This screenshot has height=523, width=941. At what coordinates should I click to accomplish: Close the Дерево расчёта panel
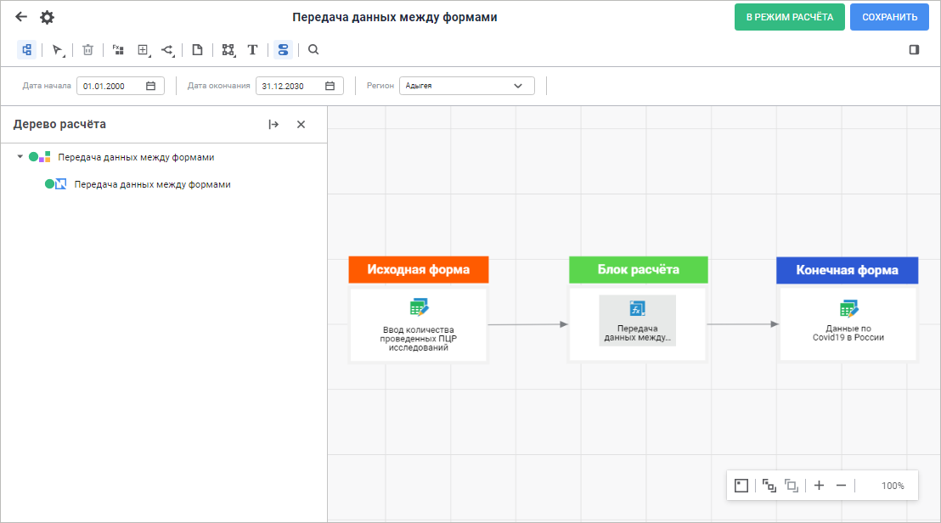[301, 125]
